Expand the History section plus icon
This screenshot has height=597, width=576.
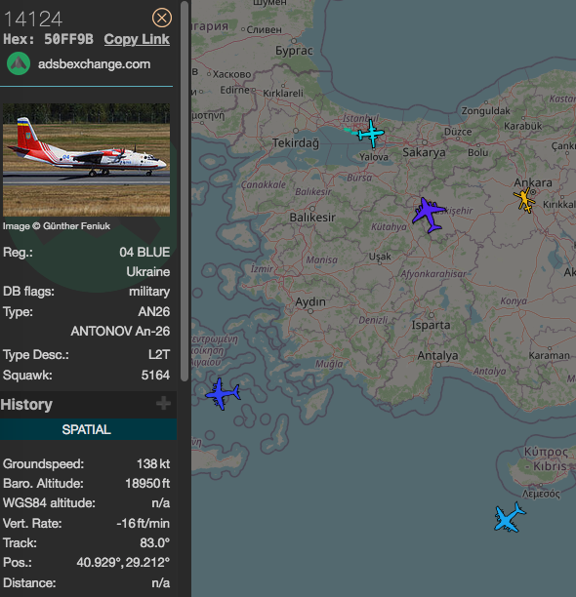163,403
